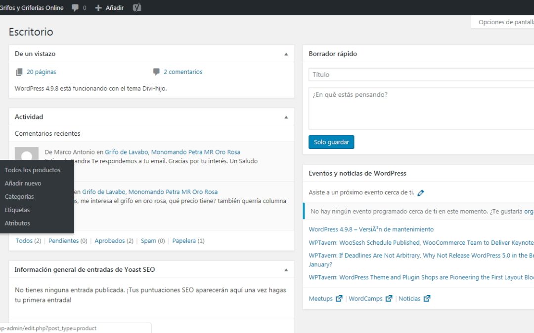
Task: Click the external link icon next to Noticias
Action: (427, 298)
